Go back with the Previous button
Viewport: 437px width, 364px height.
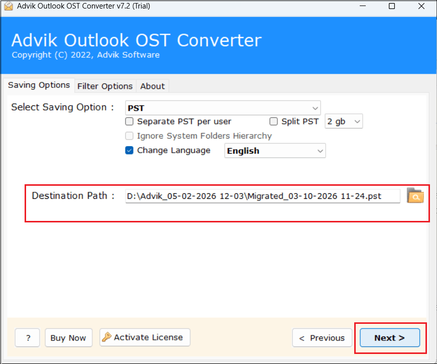tap(322, 338)
